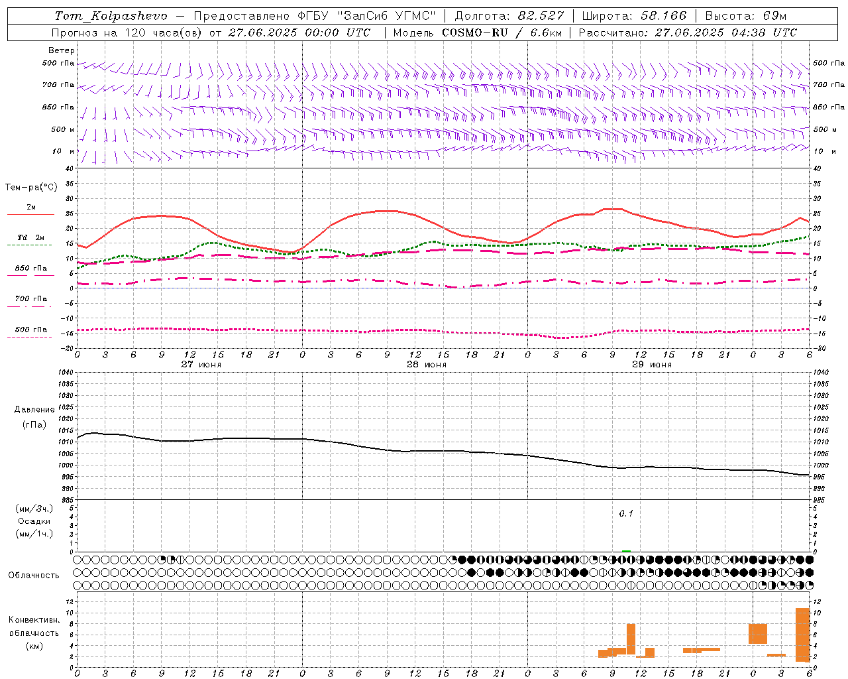The width and height of the screenshot is (848, 679).
Task: Click the Рассчитано: 27.06.2025 04:38 UTC text
Action: pyautogui.click(x=688, y=32)
